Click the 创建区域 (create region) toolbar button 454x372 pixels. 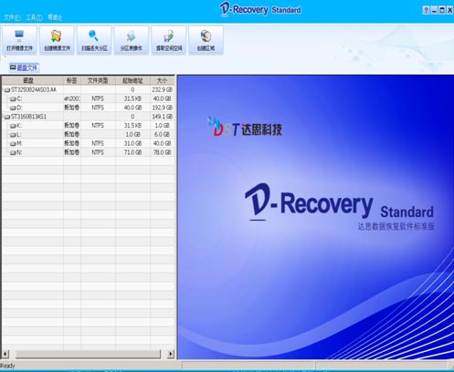pos(206,40)
